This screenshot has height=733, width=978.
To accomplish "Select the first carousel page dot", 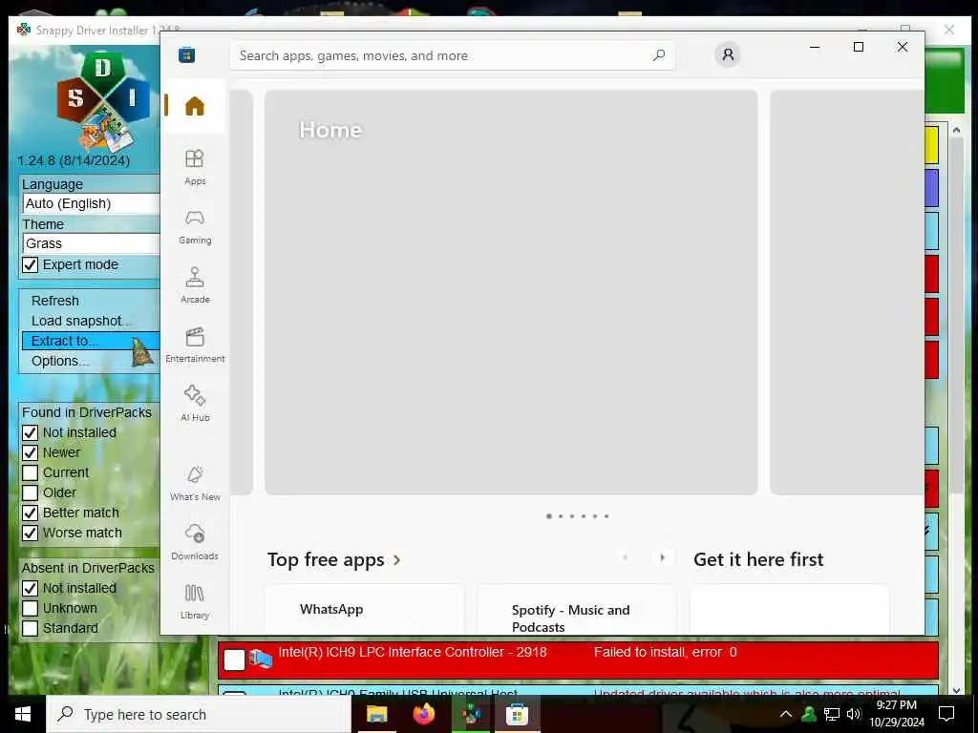I will coord(549,516).
